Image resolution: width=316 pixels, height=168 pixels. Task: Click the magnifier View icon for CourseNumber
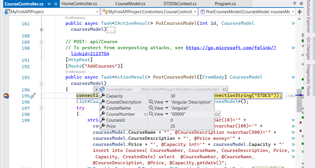(151, 114)
